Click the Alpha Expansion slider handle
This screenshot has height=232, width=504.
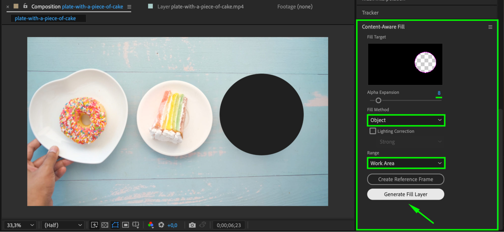(378, 101)
